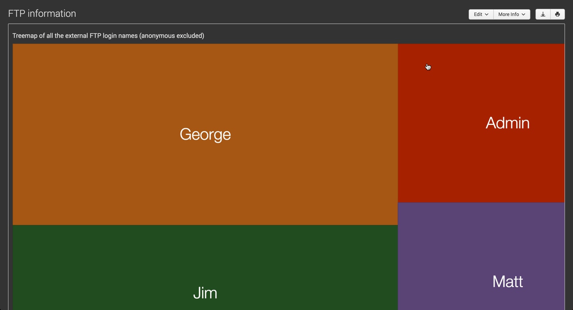Expand the More Info dropdown
The image size is (573, 310).
pyautogui.click(x=512, y=14)
